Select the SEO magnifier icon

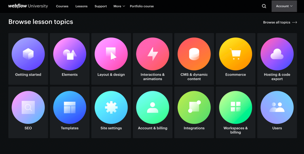tap(28, 107)
